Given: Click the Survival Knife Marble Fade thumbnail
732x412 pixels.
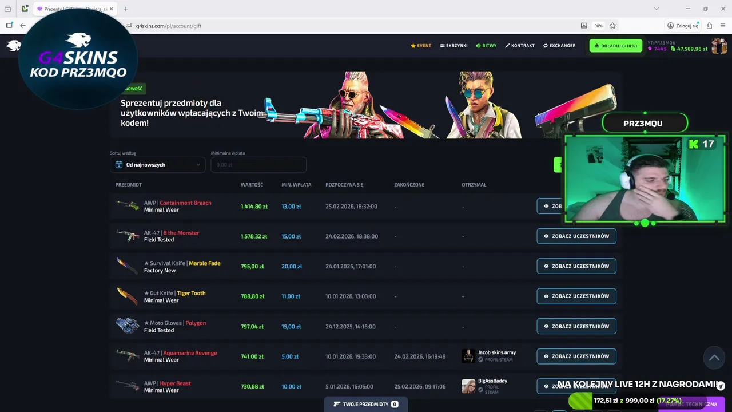Looking at the screenshot, I should coord(127,266).
